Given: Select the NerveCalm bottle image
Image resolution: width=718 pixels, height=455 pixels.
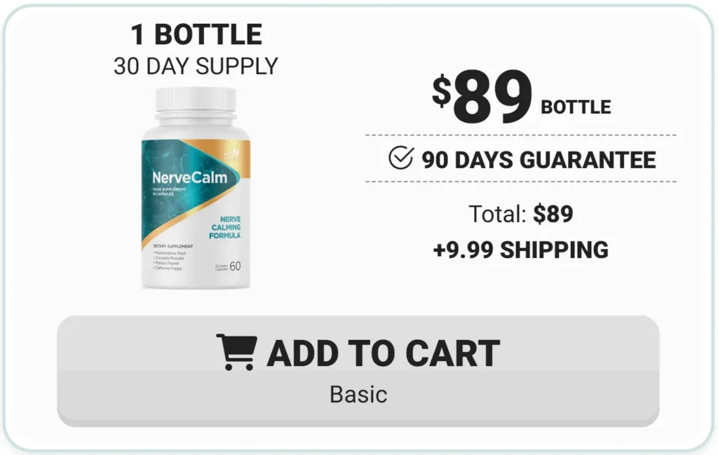Looking at the screenshot, I should [x=196, y=188].
